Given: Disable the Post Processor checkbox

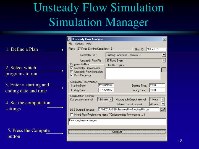Looking at the screenshot, I should [72, 75].
